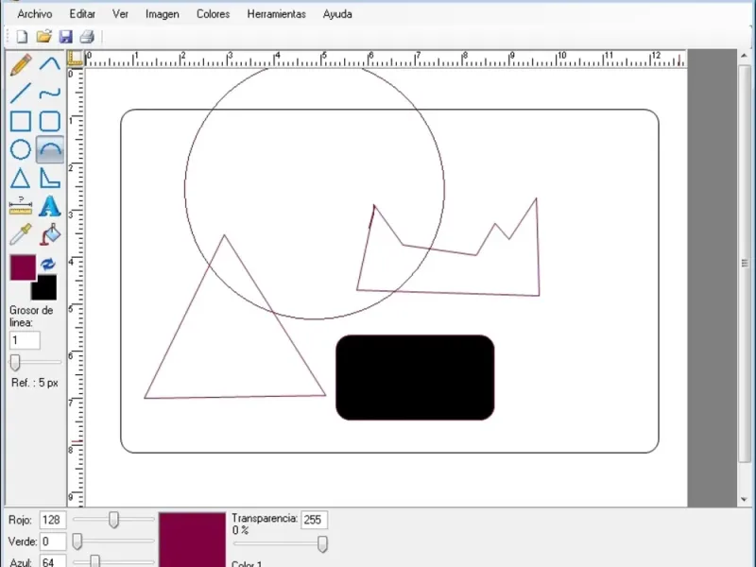Screen dimensions: 756x567
Task: Click the Transparencia slider handle
Action: [322, 544]
